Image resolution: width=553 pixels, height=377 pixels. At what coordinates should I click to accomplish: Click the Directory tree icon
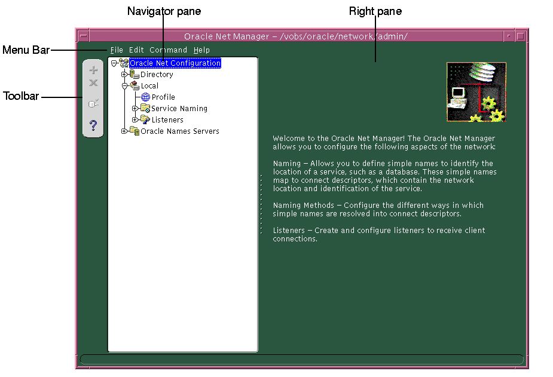tap(134, 74)
